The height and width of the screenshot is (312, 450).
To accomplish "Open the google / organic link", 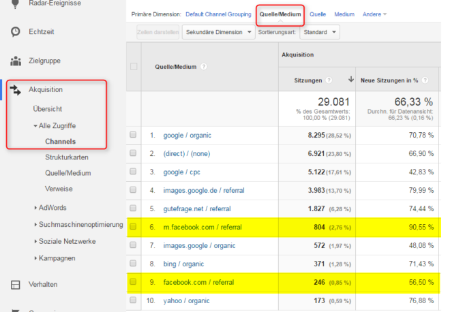I will point(187,136).
